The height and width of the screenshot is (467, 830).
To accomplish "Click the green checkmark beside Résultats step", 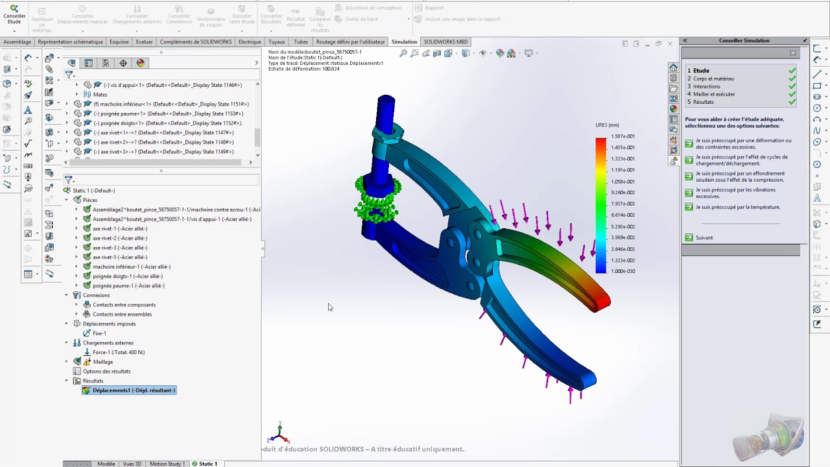I will [x=792, y=102].
